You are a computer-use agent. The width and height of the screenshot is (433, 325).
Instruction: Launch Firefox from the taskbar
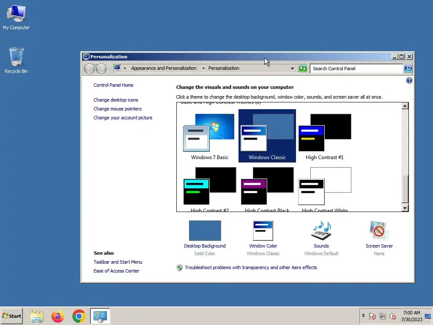(58, 316)
